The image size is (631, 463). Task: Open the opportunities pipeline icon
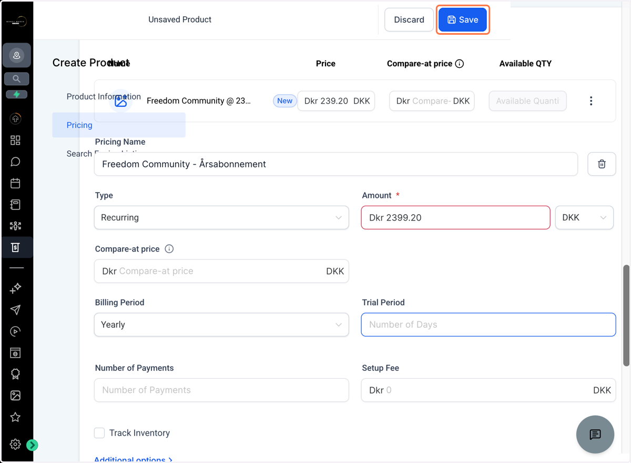pyautogui.click(x=15, y=226)
